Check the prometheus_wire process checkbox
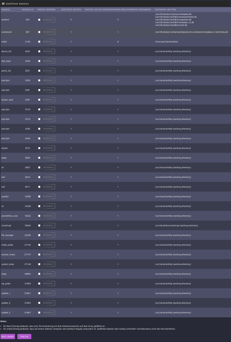The height and width of the screenshot is (342, 231). tap(39, 216)
